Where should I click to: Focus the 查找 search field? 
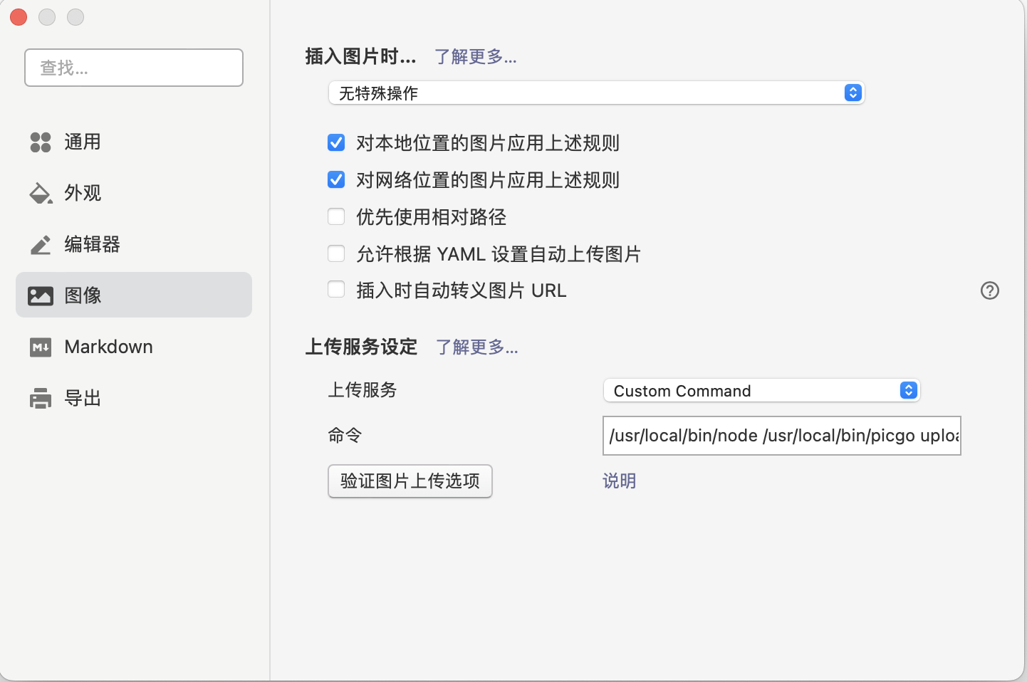pos(134,68)
